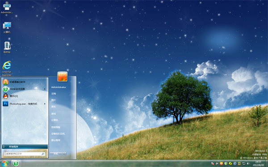Open the 计算机 Computer desktop icon

tap(7, 28)
